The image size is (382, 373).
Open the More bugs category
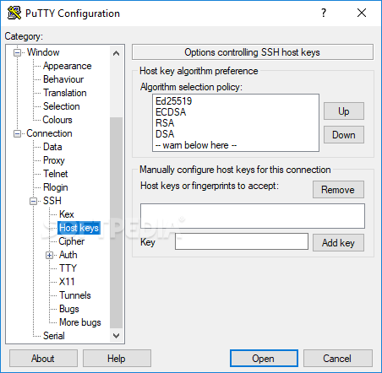tap(80, 322)
